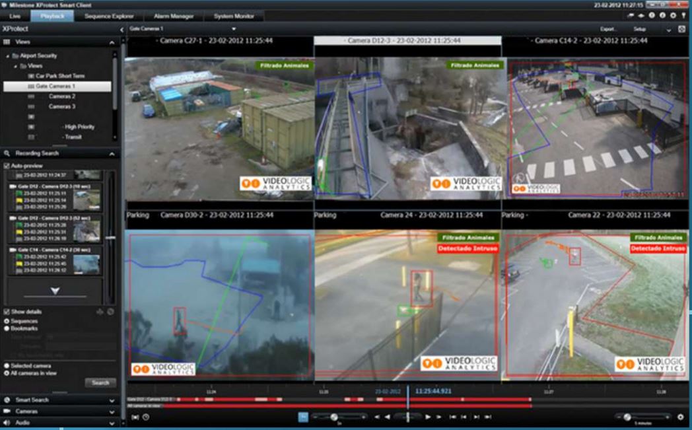The image size is (692, 430).
Task: Select the Camera C14-2 video pane
Action: point(597,129)
